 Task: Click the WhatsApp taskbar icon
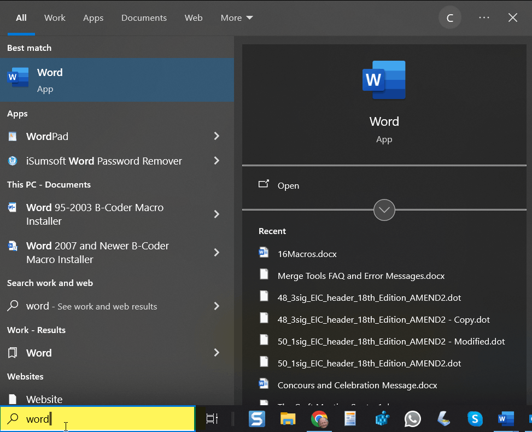[x=412, y=419]
